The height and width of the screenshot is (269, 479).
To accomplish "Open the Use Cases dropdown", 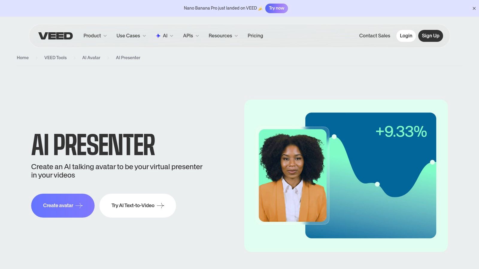I will pyautogui.click(x=131, y=36).
